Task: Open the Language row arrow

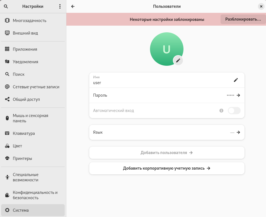Action: 238,132
